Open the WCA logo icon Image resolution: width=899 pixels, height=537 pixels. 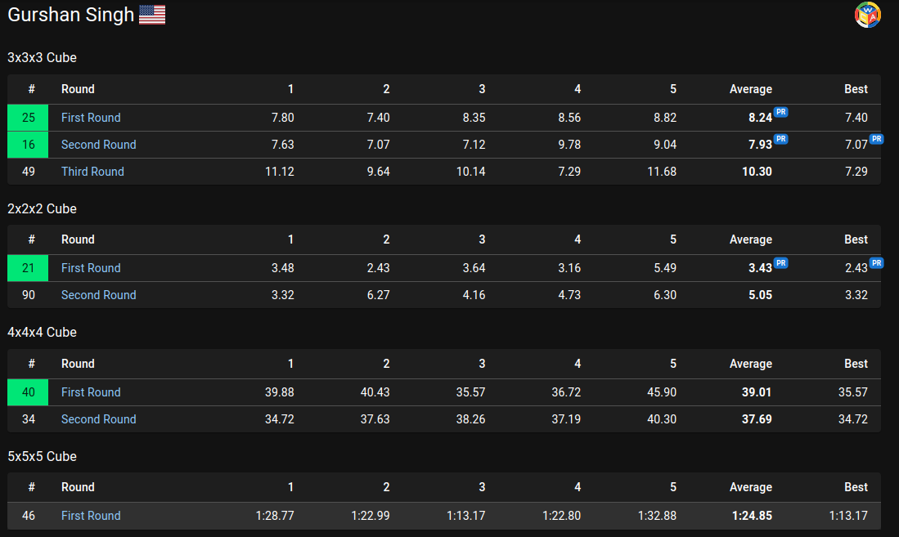(x=867, y=15)
